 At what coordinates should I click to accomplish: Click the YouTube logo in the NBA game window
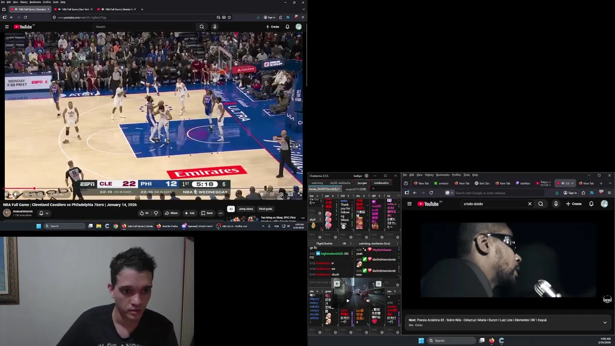(x=23, y=27)
